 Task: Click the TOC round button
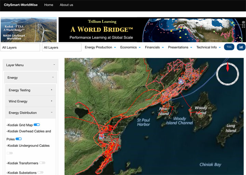tap(229, 47)
